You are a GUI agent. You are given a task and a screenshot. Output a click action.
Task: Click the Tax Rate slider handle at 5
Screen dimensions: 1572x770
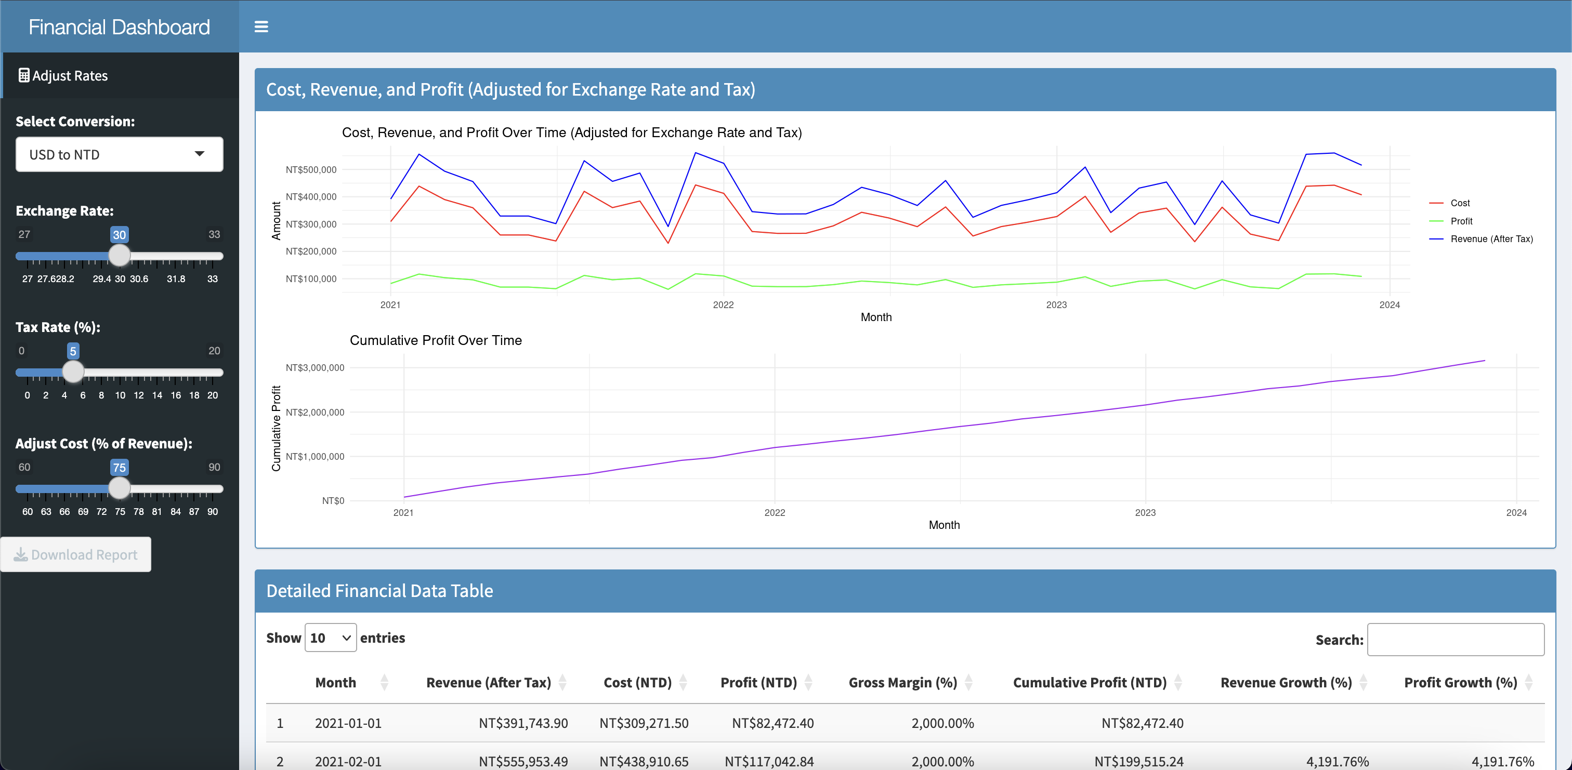(73, 371)
